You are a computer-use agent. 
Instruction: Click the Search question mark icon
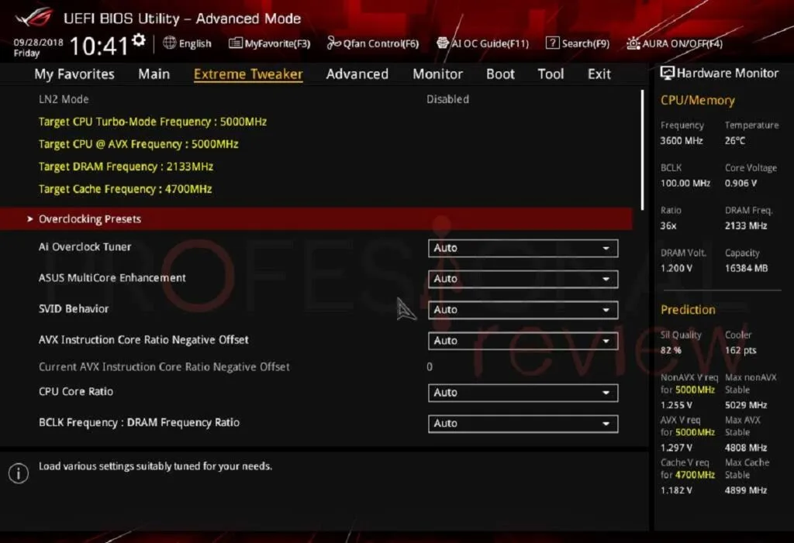[552, 43]
